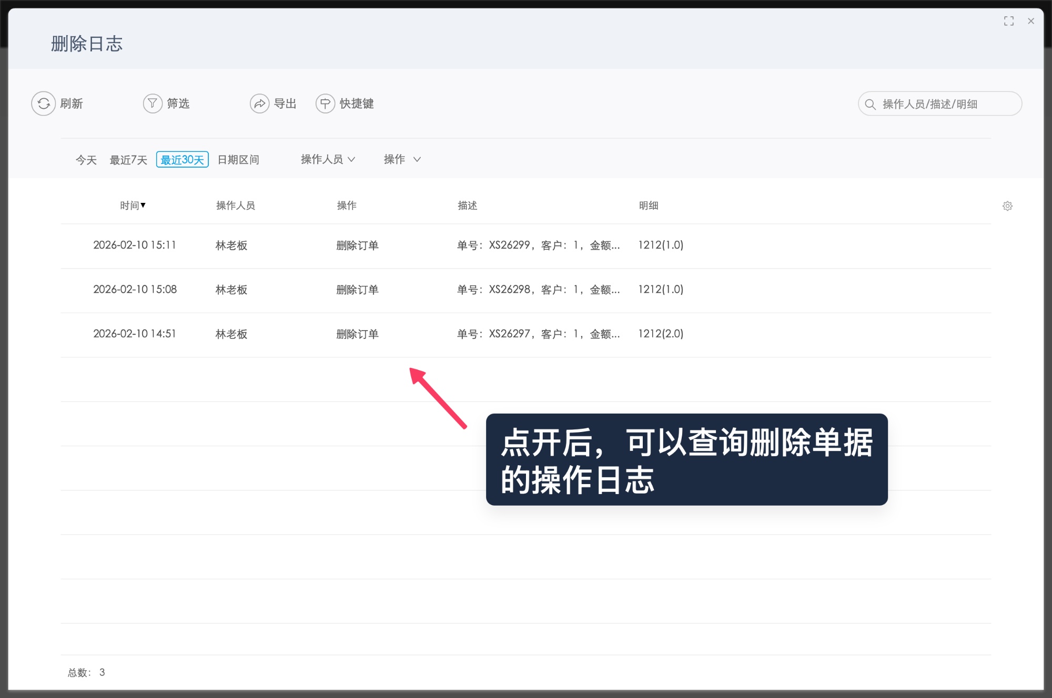This screenshot has height=698, width=1052.
Task: Open the column settings gear icon
Action: click(x=1008, y=206)
